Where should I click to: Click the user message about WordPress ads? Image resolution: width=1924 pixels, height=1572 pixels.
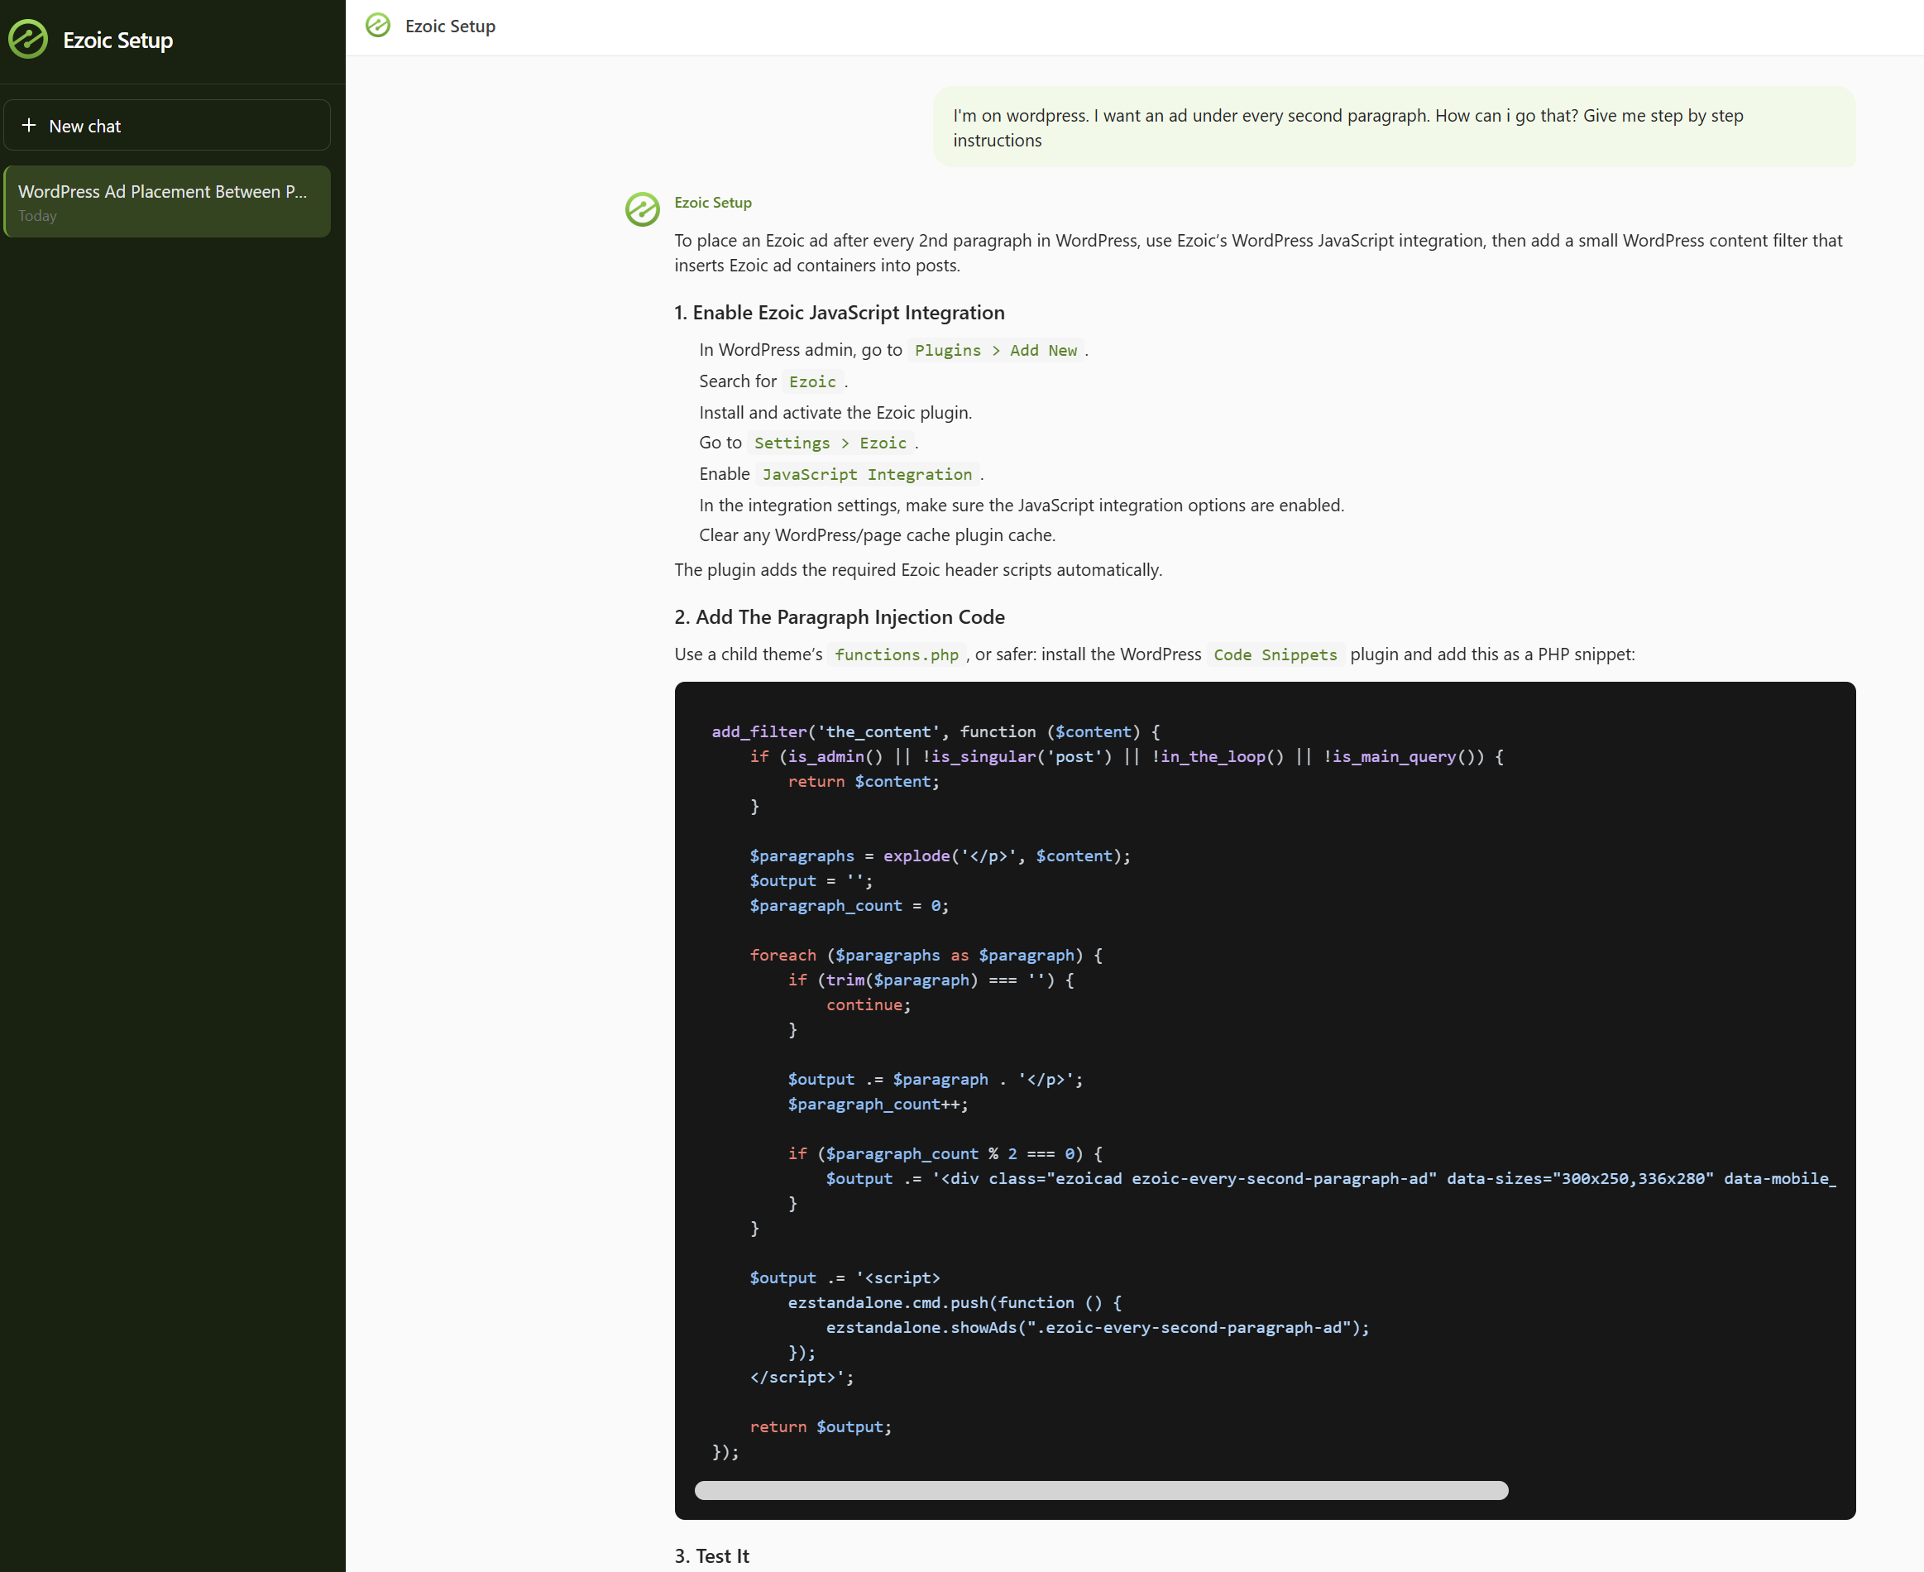click(x=1395, y=127)
